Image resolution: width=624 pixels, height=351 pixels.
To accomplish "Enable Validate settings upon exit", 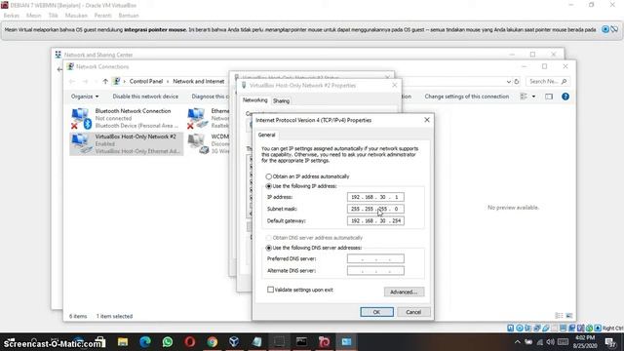I will [x=271, y=290].
